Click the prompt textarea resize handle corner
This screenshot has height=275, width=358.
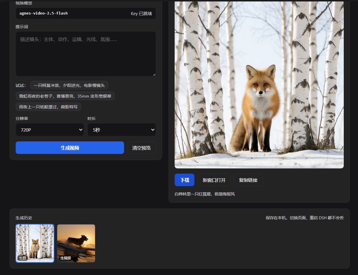tap(154, 74)
